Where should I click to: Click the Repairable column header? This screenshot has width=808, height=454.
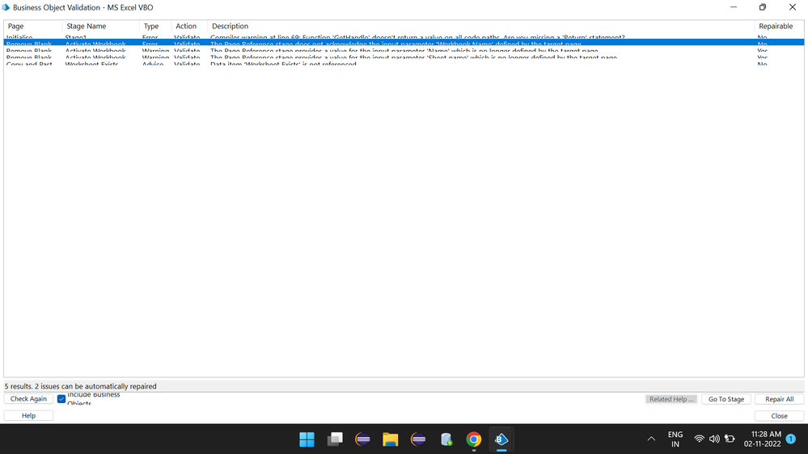(x=779, y=26)
